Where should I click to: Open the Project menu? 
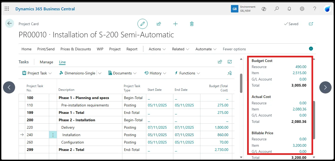(x=115, y=49)
